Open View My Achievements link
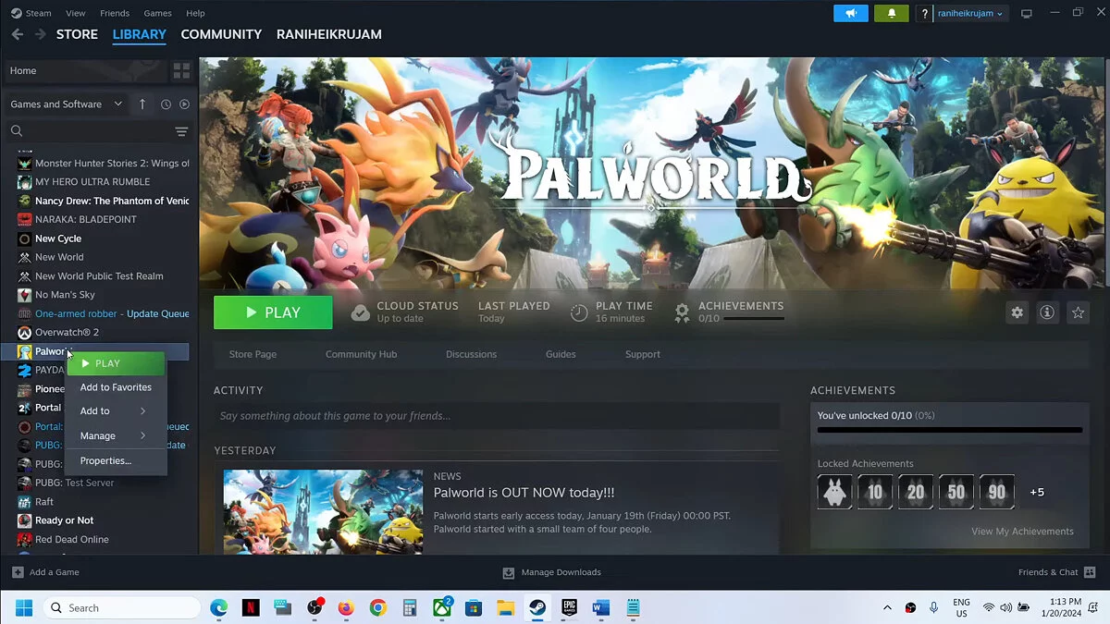 tap(1022, 532)
